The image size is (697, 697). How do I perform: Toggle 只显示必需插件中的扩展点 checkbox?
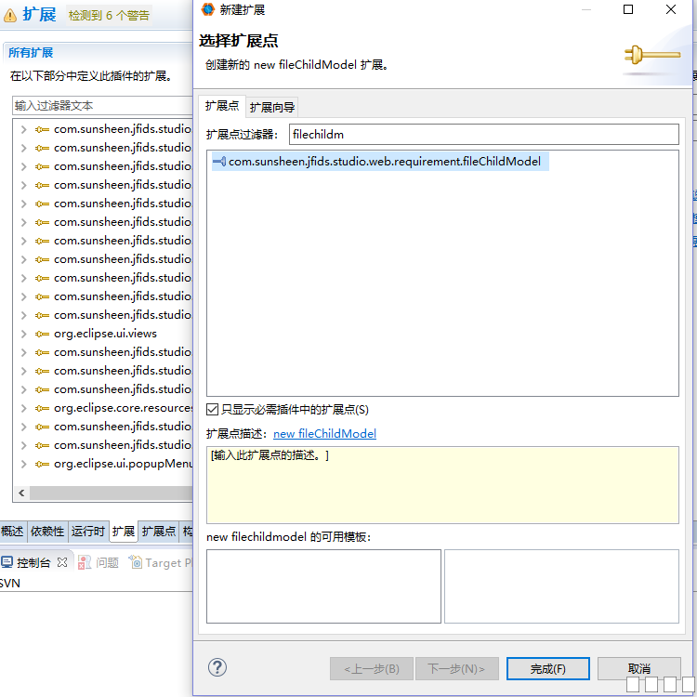[213, 410]
